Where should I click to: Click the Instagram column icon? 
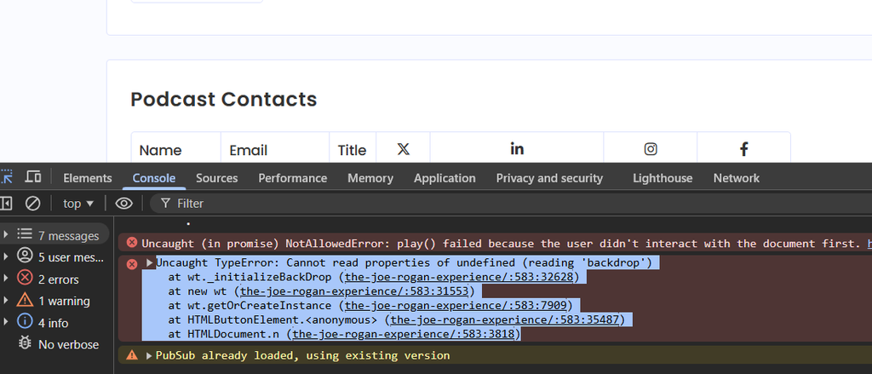tap(651, 149)
